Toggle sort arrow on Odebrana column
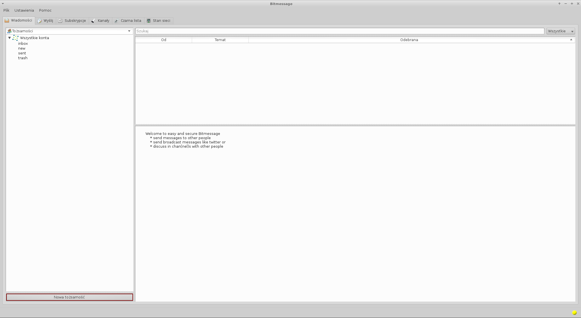The height and width of the screenshot is (318, 581). coord(571,40)
